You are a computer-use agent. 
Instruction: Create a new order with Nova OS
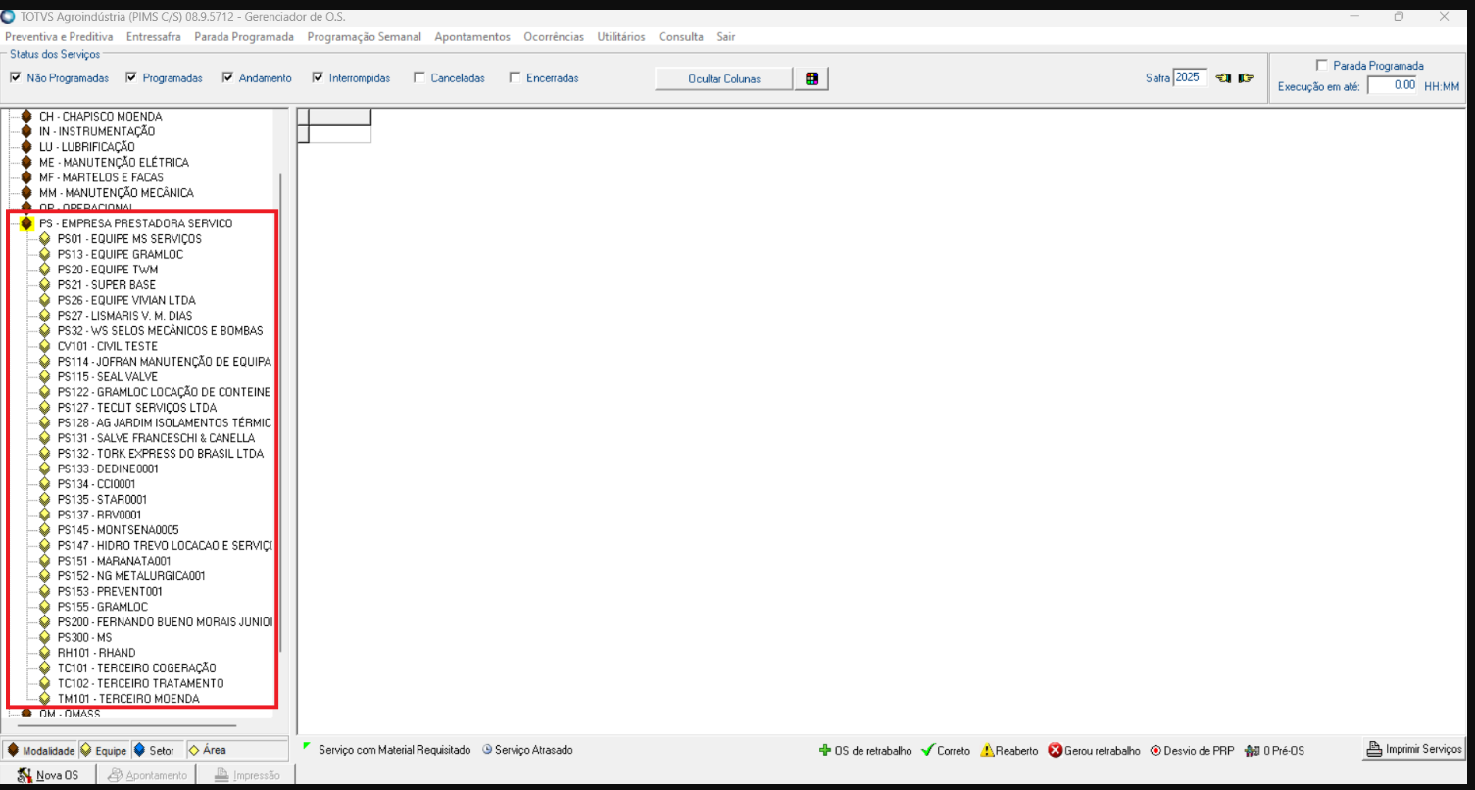pyautogui.click(x=49, y=775)
